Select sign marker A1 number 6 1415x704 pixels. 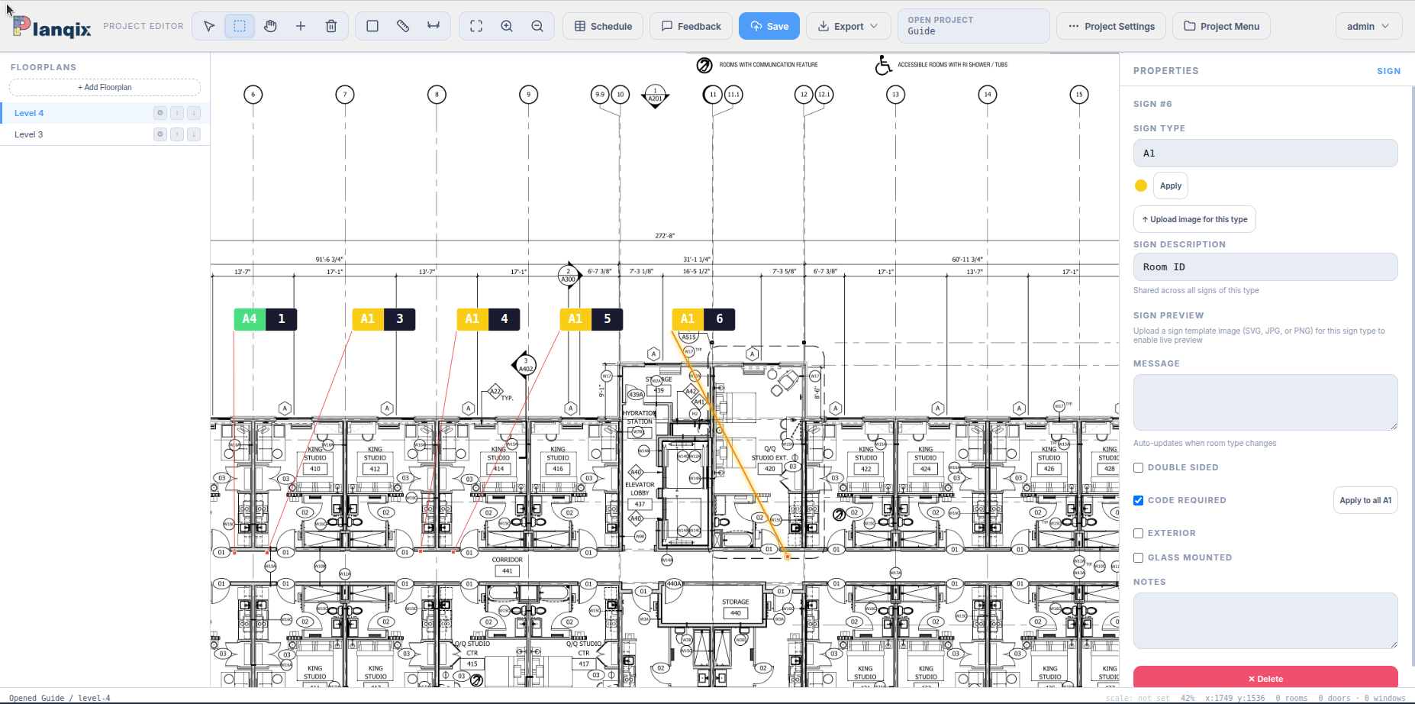(x=703, y=319)
